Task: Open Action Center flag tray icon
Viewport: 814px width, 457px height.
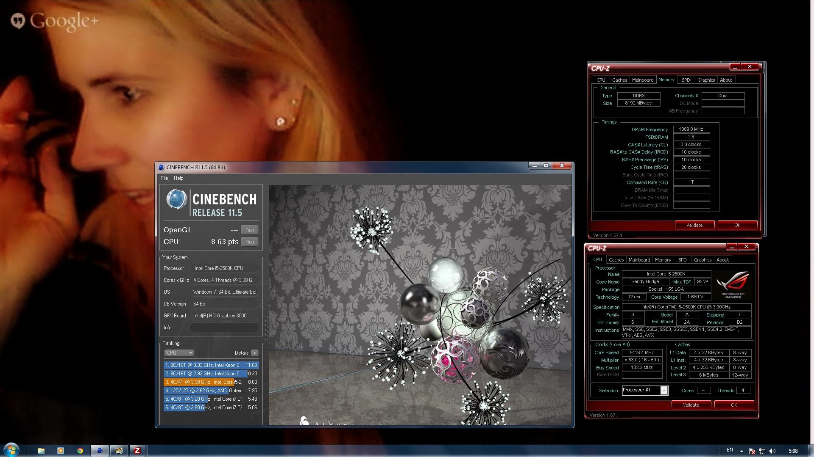Action: click(x=752, y=451)
